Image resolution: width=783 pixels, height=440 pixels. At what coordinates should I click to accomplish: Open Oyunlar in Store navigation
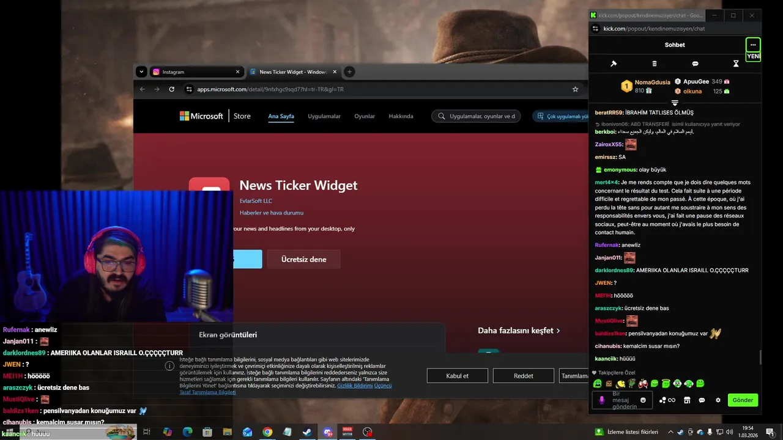tap(365, 116)
